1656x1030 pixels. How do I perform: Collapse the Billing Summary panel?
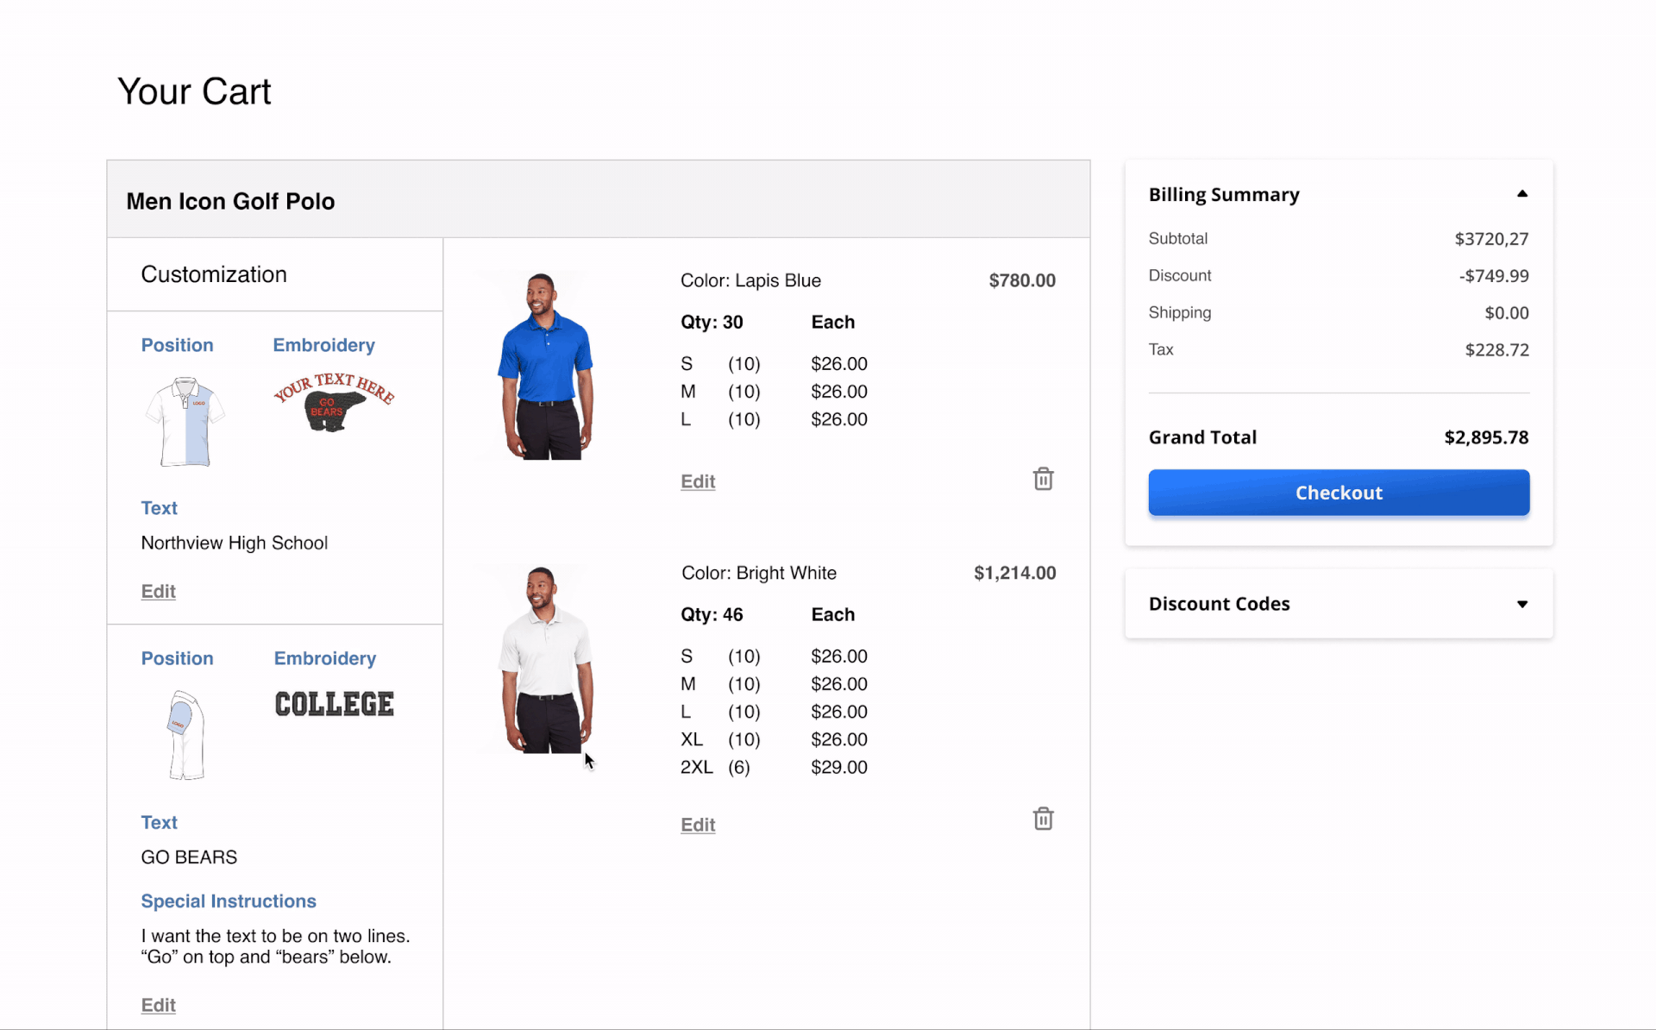(x=1521, y=194)
